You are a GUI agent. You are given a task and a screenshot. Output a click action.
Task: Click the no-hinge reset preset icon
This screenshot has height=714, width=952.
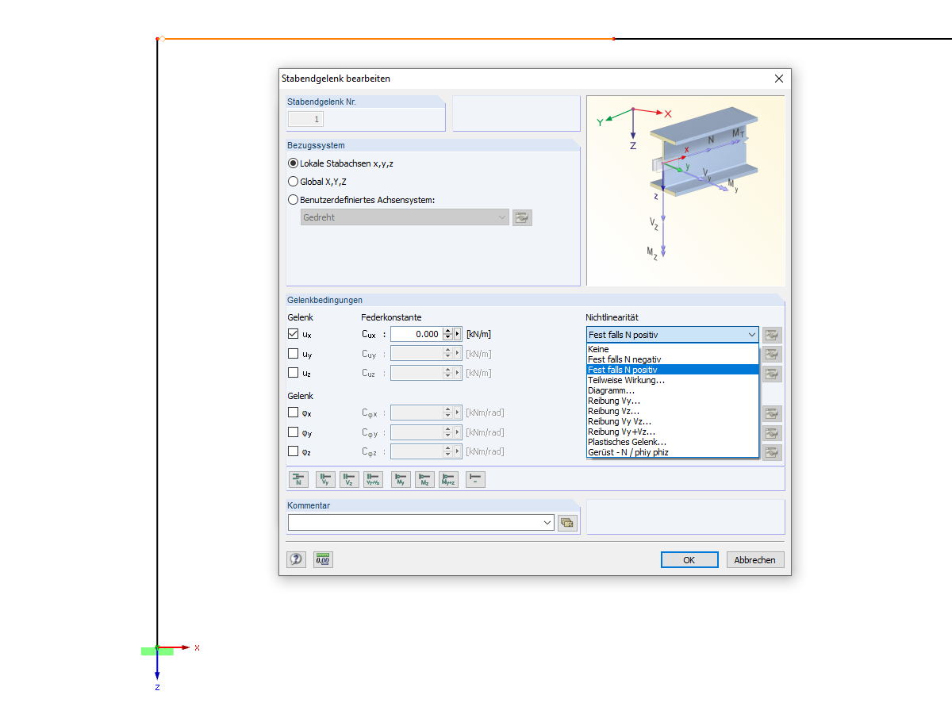(x=475, y=479)
